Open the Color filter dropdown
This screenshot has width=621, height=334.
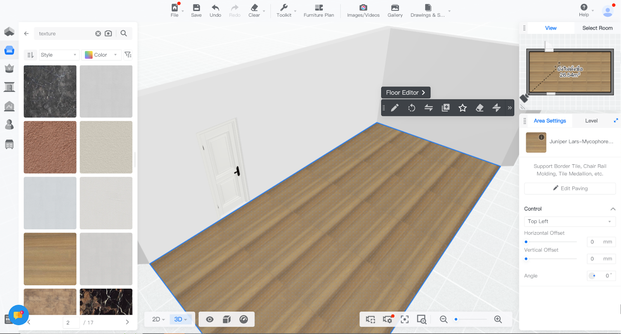point(101,55)
